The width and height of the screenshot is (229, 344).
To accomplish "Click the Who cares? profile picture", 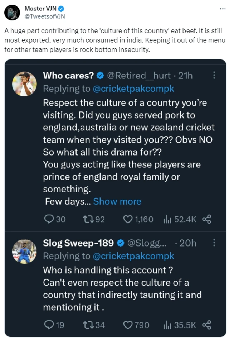I will (x=25, y=83).
